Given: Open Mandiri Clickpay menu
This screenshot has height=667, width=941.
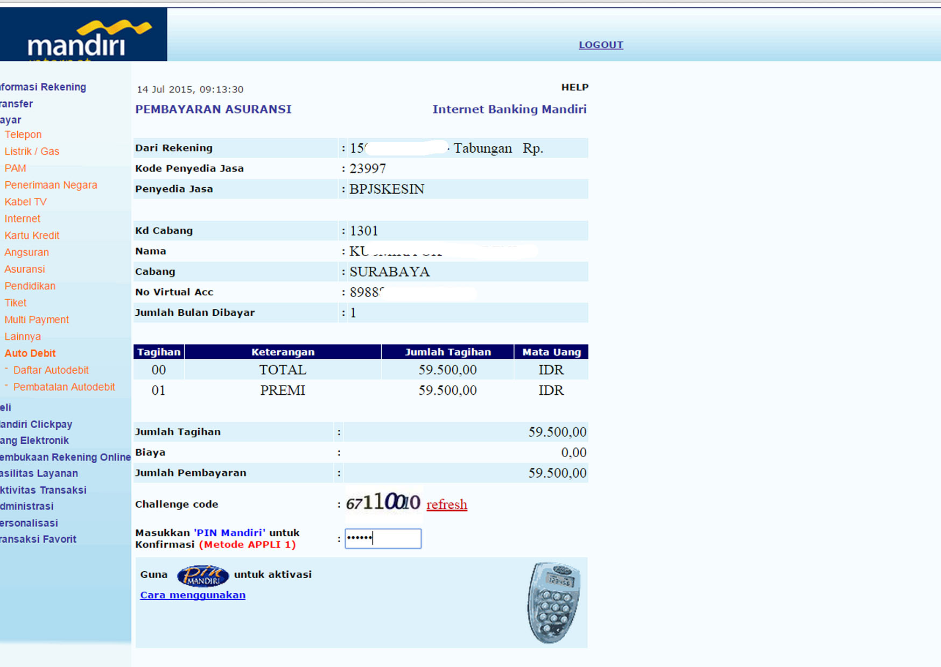Looking at the screenshot, I should 36,424.
